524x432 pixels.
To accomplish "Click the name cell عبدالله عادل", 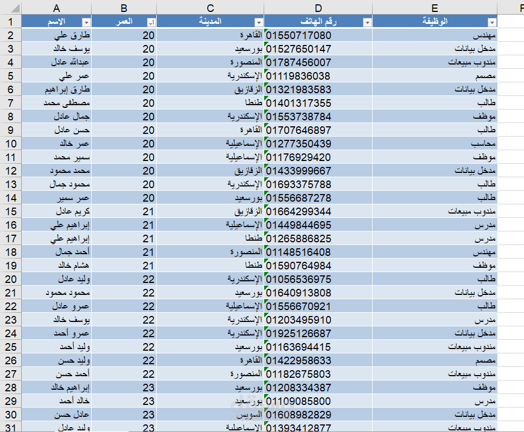I will point(56,62).
